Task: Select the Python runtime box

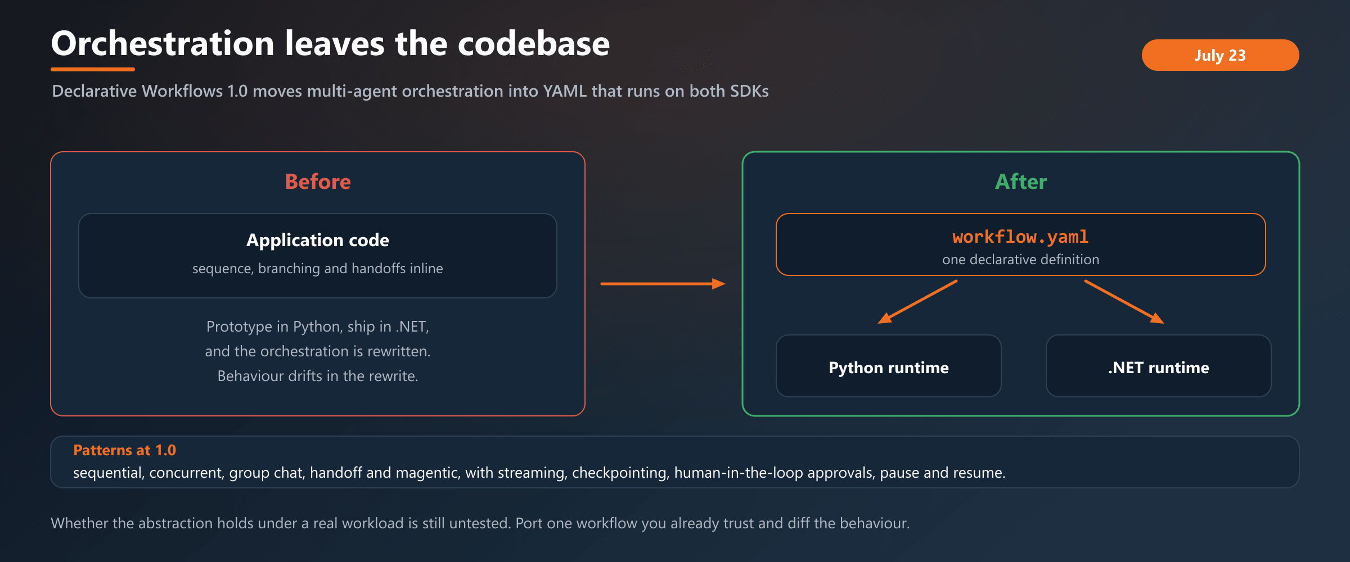Action: tap(889, 366)
